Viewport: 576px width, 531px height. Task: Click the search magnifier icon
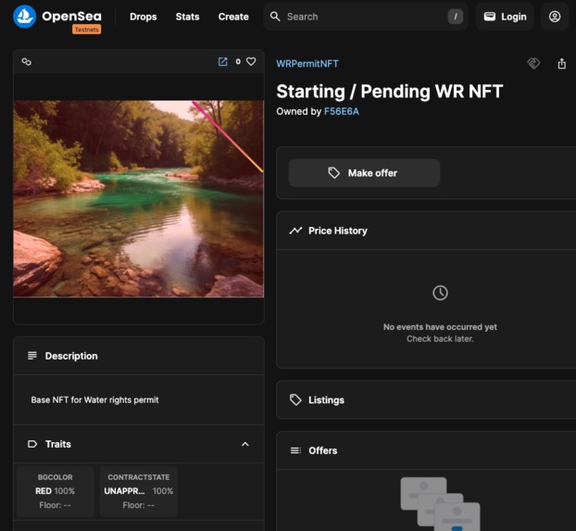[x=275, y=17]
